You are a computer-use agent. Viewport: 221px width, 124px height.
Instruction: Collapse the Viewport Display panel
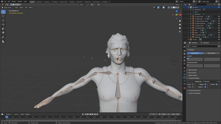[194, 78]
